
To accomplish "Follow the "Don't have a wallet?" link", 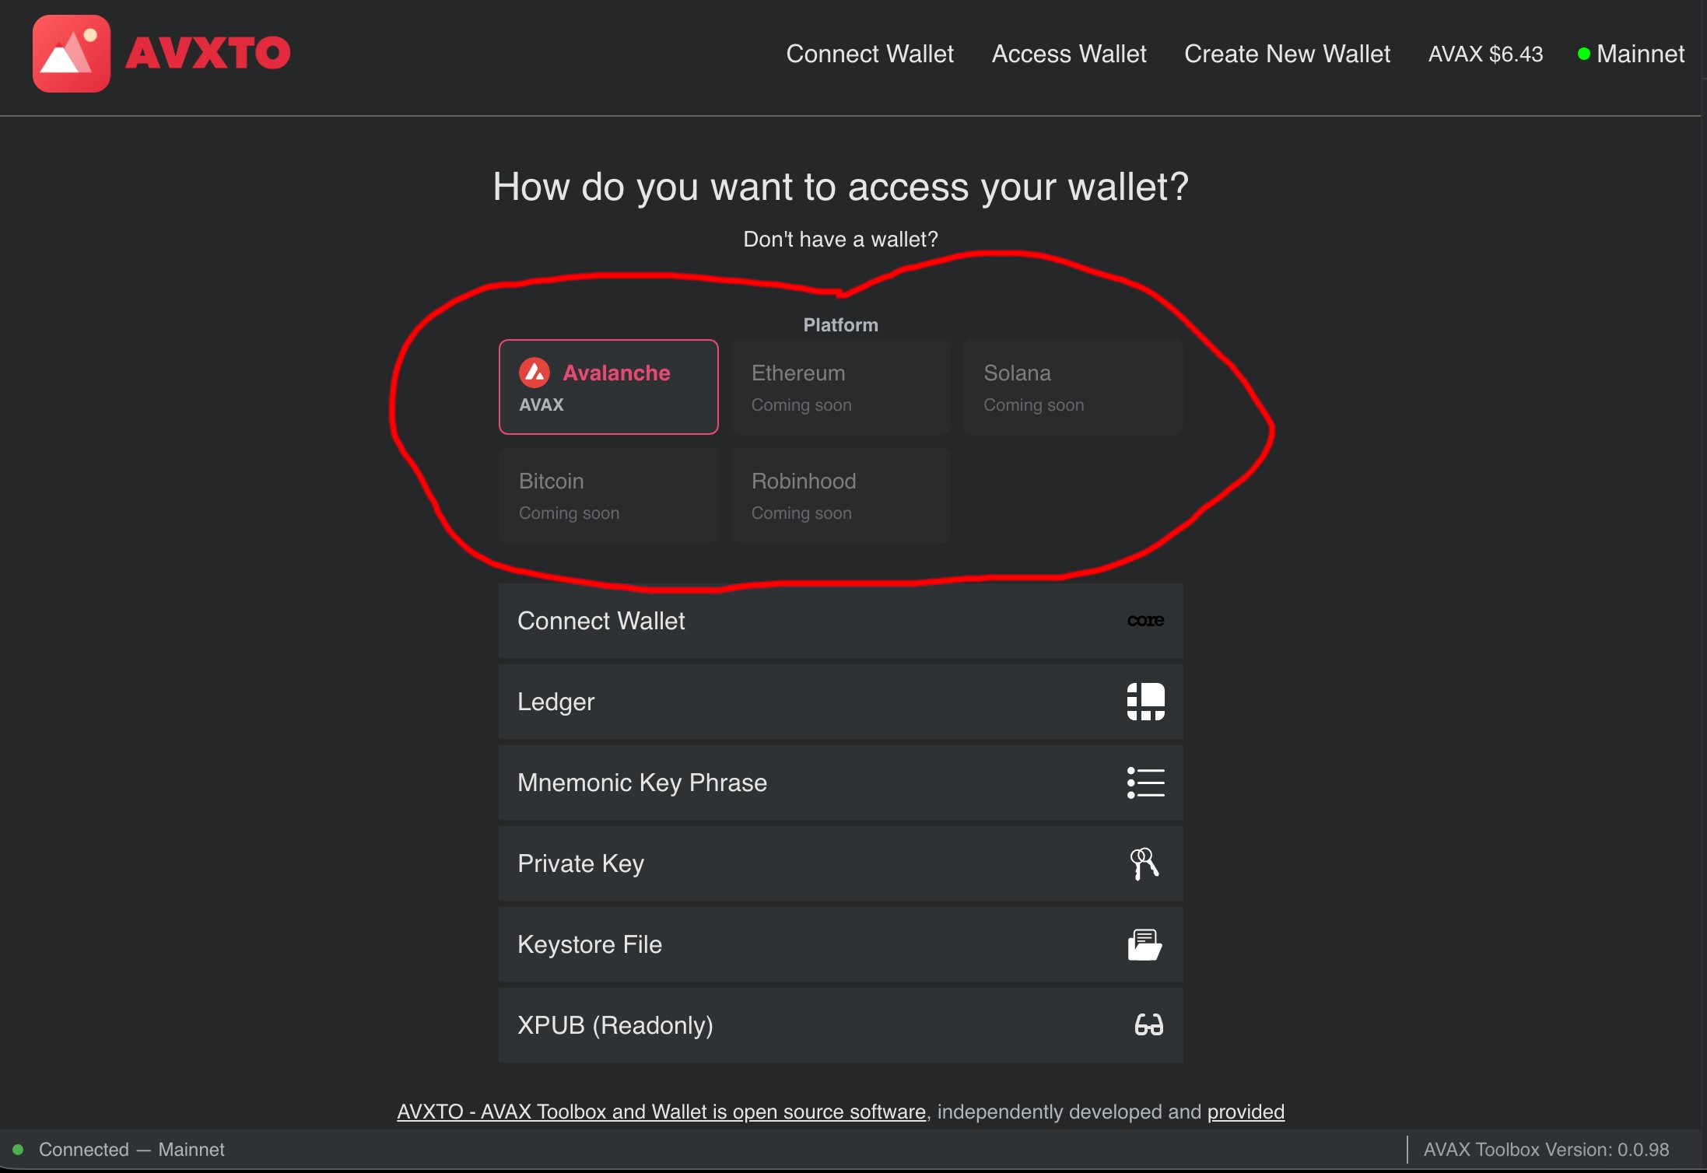I will [x=840, y=239].
